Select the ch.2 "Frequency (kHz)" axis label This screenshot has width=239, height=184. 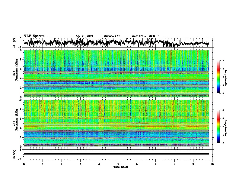coord(17,120)
